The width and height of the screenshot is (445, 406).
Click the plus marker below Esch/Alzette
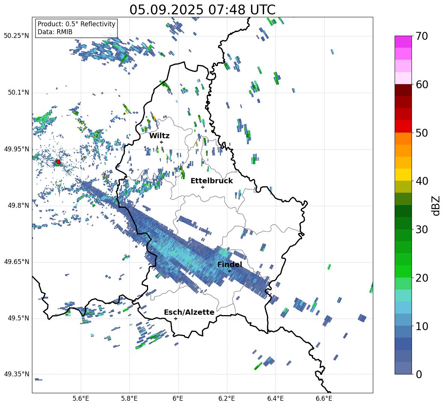click(176, 318)
